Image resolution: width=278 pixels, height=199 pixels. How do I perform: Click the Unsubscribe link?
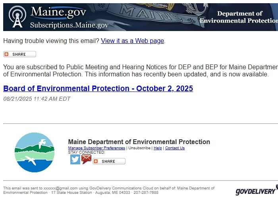coord(139,148)
